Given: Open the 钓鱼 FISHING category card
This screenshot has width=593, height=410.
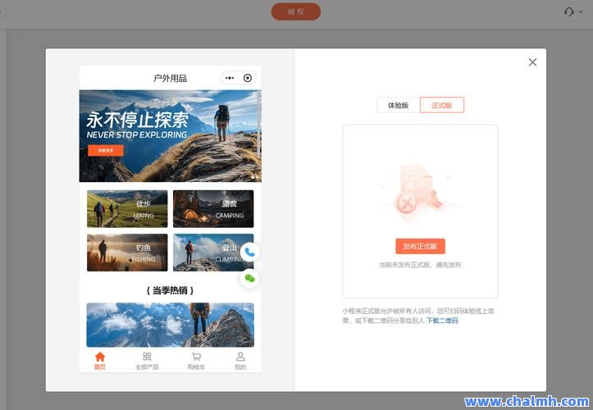Looking at the screenshot, I should pyautogui.click(x=127, y=253).
